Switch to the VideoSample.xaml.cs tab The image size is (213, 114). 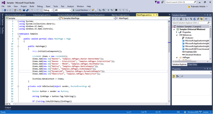click(41, 15)
